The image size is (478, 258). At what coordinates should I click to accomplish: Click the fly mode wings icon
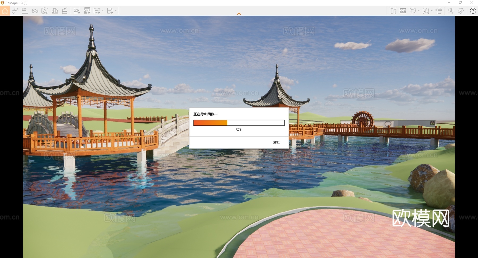[x=426, y=11]
